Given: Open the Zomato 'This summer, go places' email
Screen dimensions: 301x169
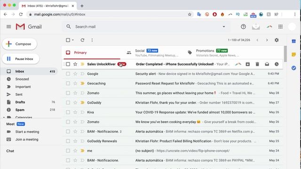Looking at the screenshot, I should click(173, 93).
